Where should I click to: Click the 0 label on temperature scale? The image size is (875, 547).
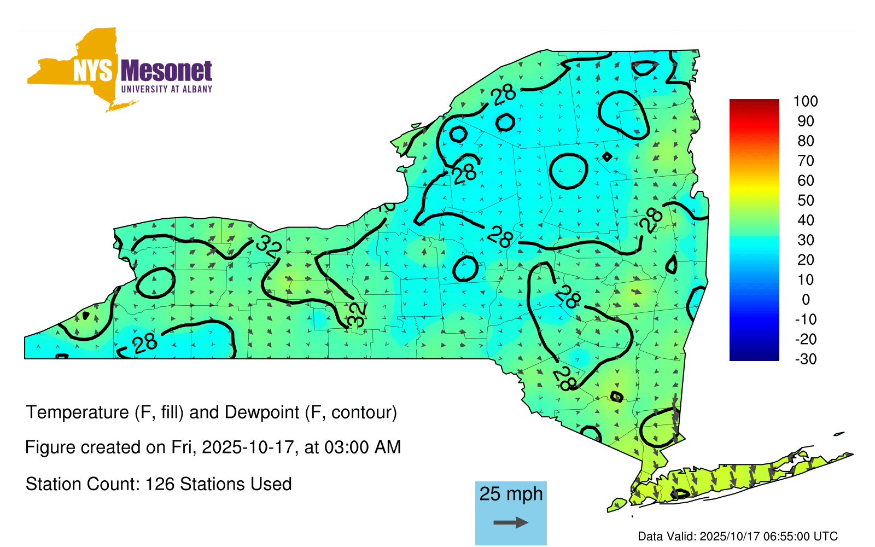(x=805, y=299)
